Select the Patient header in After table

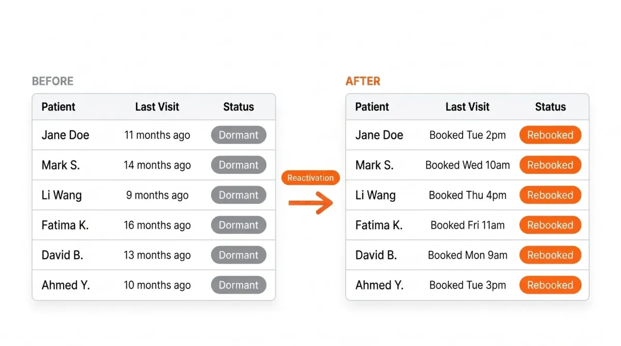click(372, 107)
